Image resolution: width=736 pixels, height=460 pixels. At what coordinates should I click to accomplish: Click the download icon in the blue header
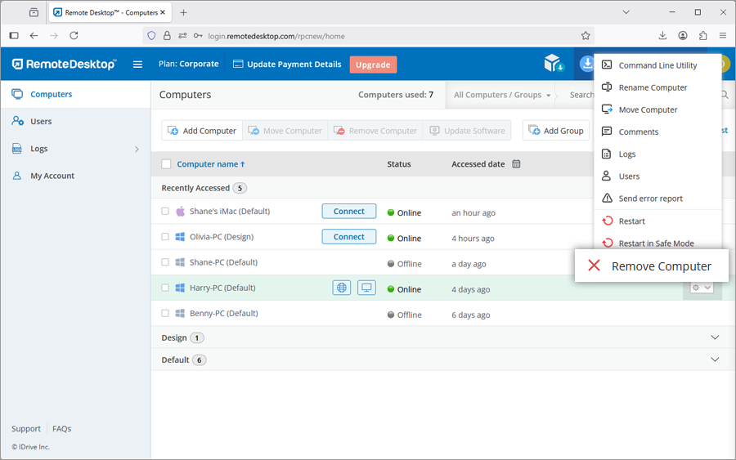[x=586, y=64]
